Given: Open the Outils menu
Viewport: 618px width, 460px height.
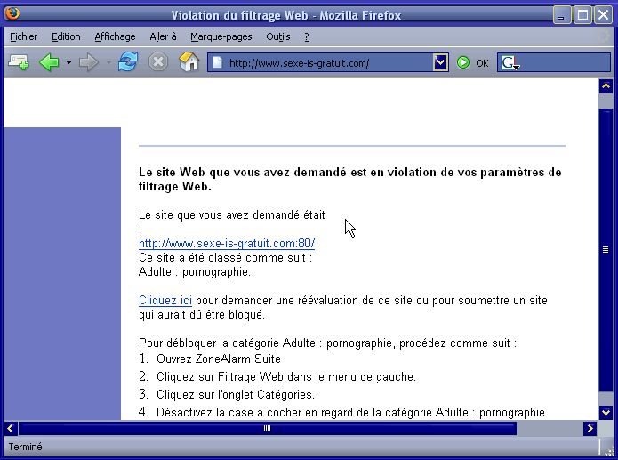Looking at the screenshot, I should 277,36.
